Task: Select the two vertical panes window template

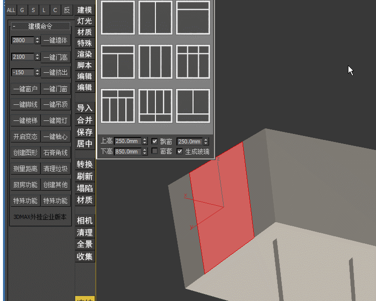Action: (155, 18)
